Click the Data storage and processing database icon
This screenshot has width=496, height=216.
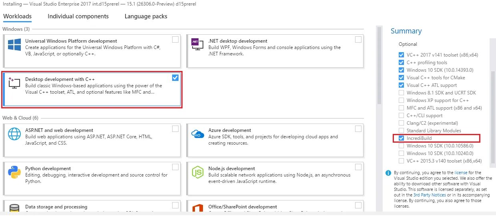[x=14, y=209]
